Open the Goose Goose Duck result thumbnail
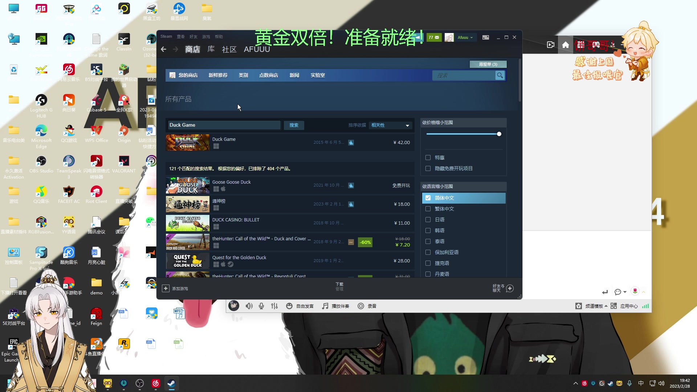Screen dimensions: 697x392 pyautogui.click(x=188, y=185)
